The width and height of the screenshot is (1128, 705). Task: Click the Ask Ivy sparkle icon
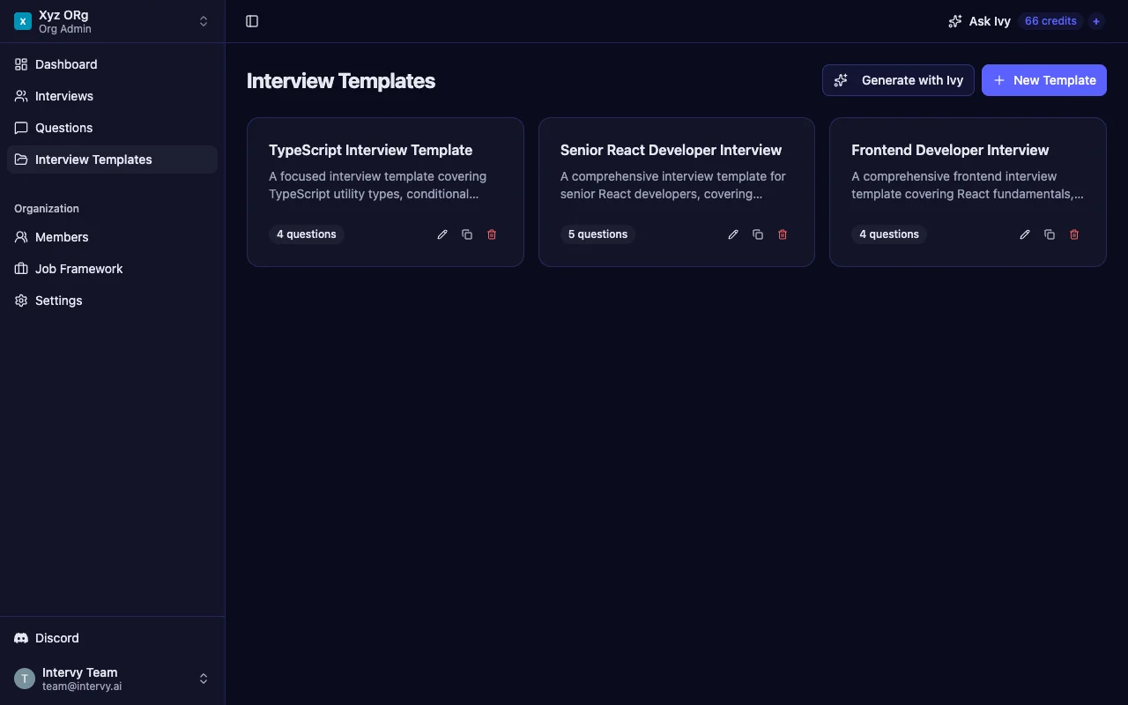click(955, 21)
